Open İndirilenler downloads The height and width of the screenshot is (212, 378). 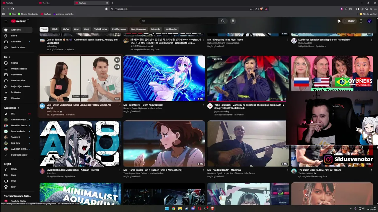pos(17,92)
